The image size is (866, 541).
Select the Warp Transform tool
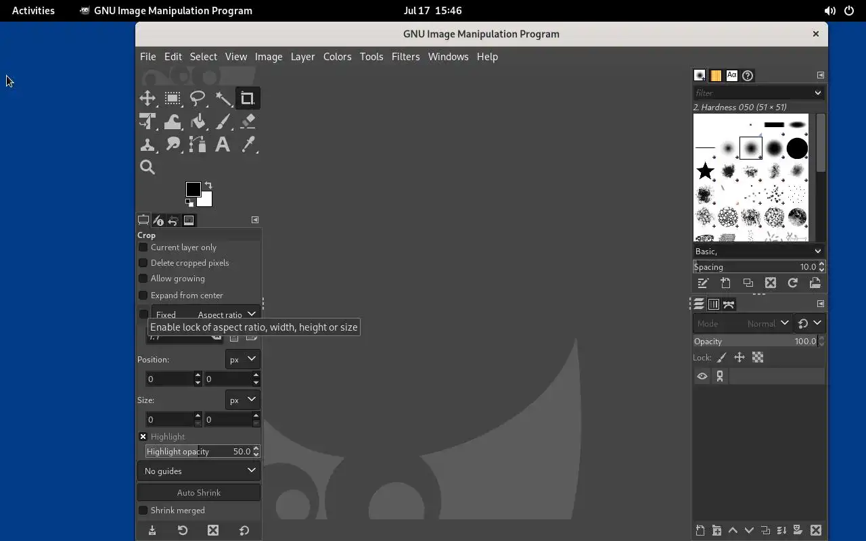(x=173, y=122)
